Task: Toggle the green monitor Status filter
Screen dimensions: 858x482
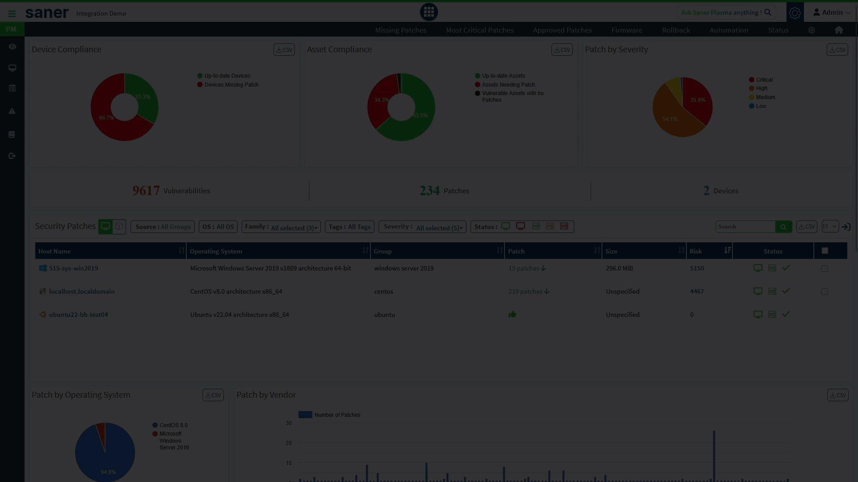Action: (505, 226)
